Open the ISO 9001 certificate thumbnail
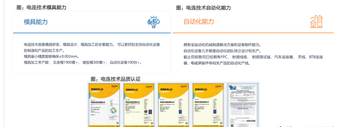This screenshot has width=340, height=127. tap(174, 105)
